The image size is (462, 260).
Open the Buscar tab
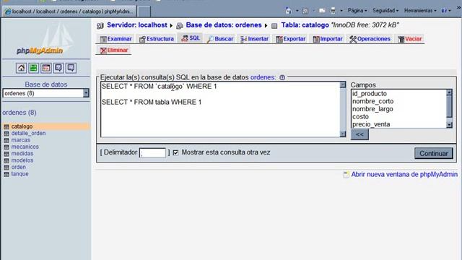click(220, 39)
